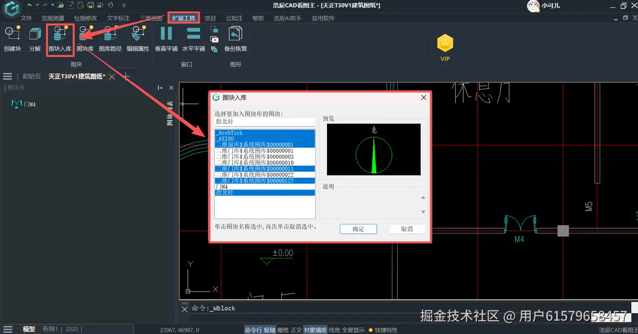Click the 小可儿 user avatar
This screenshot has height=334, width=638.
pyautogui.click(x=533, y=6)
